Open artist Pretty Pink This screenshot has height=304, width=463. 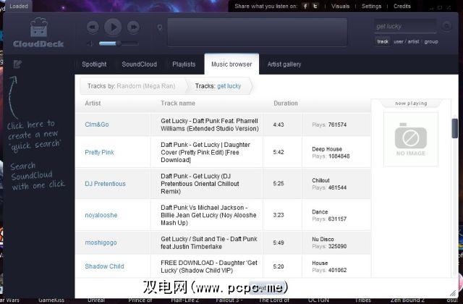(99, 152)
